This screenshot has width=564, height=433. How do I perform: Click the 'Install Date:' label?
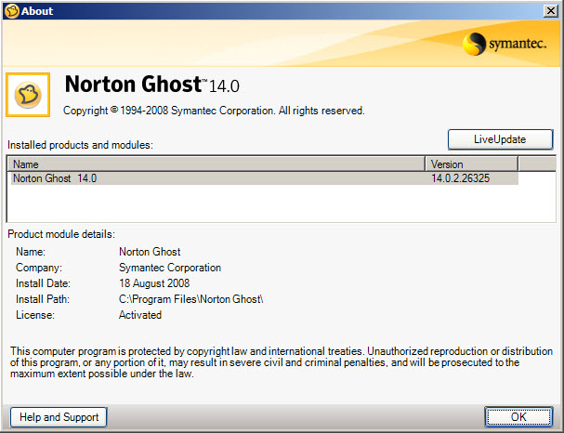(43, 283)
